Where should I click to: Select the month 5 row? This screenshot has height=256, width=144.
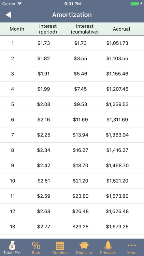(72, 104)
